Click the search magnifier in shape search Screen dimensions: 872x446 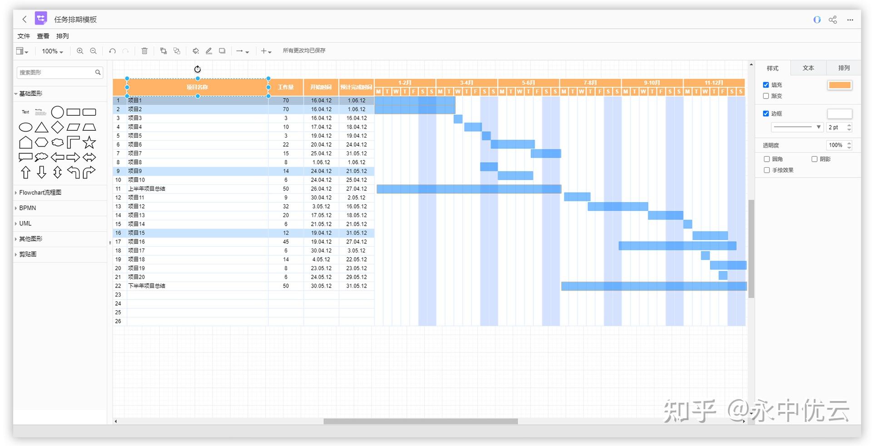tap(98, 72)
